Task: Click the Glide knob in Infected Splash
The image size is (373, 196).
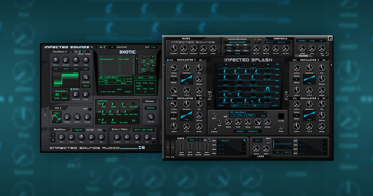Action: pos(281,128)
